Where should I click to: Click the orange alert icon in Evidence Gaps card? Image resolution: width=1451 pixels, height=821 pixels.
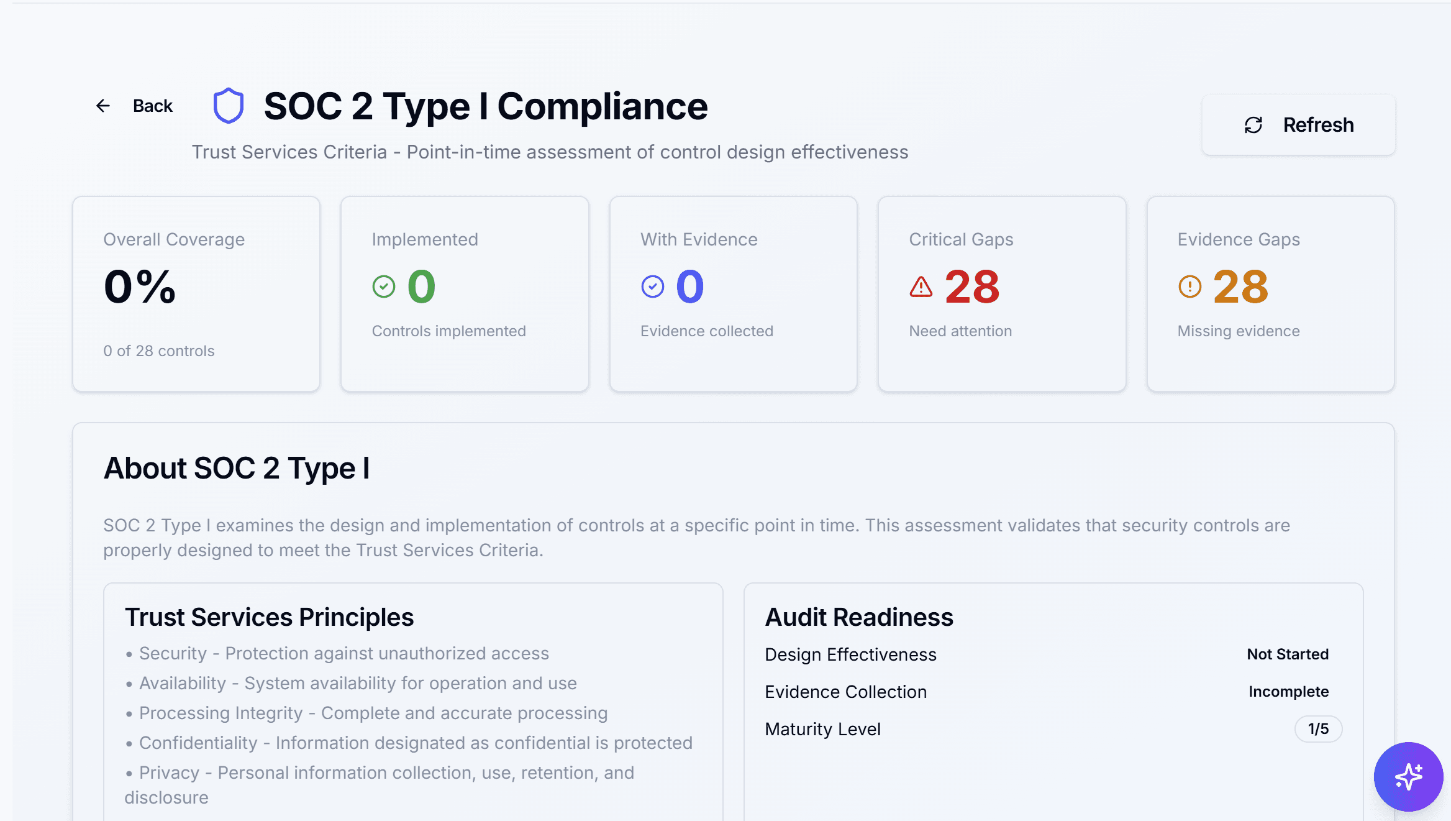[x=1189, y=287]
